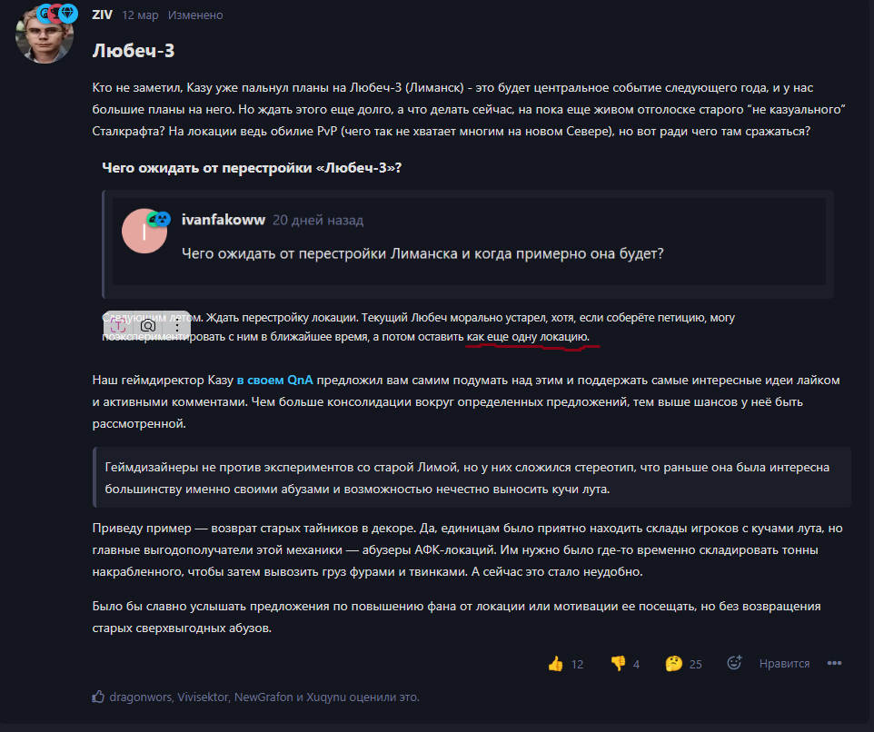Click the outlined thumbs-up icon beside the likers list
Image resolution: width=874 pixels, height=732 pixels.
point(98,697)
